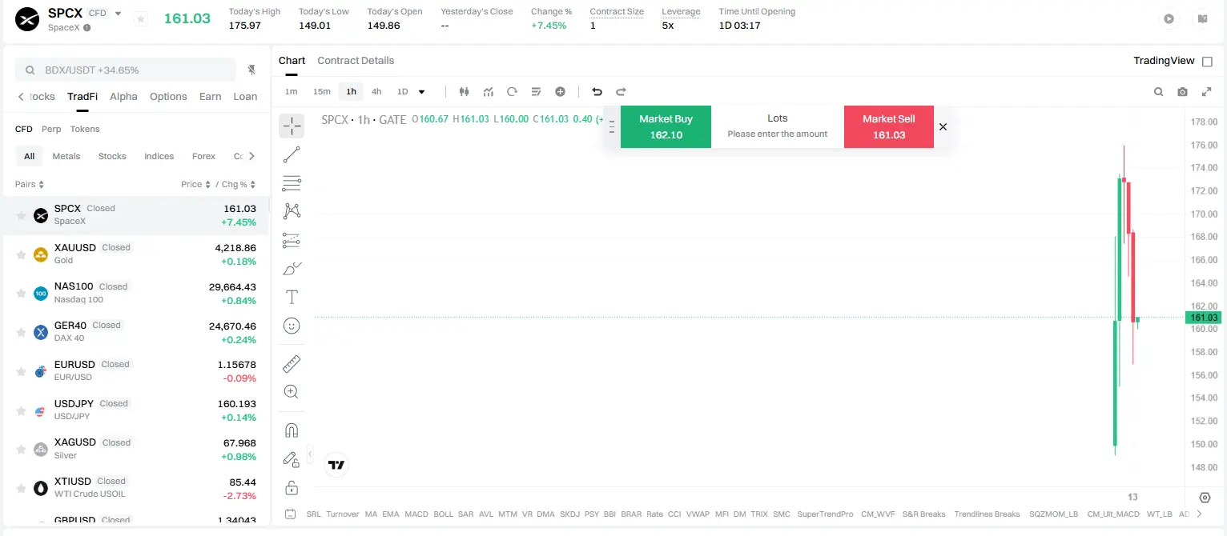Switch to Contract Details tab
The image size is (1227, 536).
tap(356, 61)
